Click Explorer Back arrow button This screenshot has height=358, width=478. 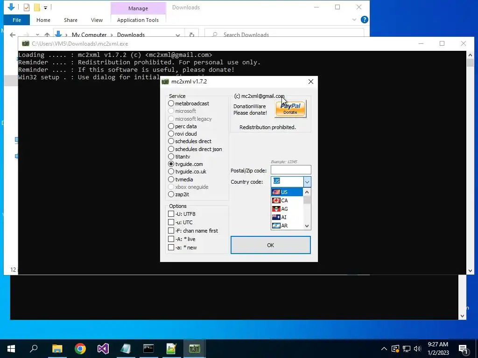13,34
